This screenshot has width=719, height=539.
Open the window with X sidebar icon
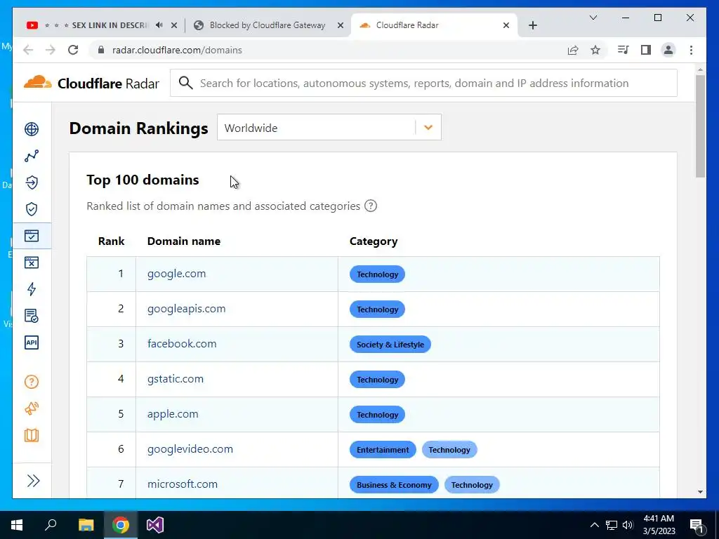(x=32, y=262)
